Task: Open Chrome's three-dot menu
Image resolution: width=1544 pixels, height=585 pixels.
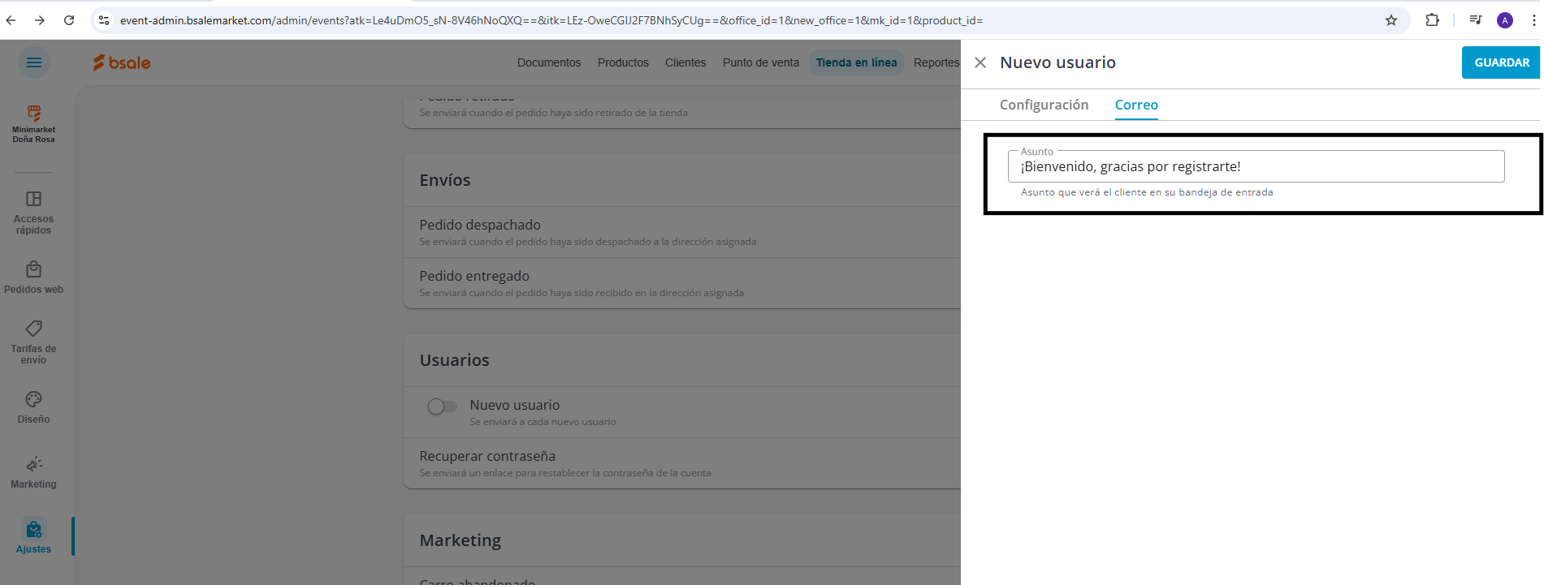Action: point(1533,20)
